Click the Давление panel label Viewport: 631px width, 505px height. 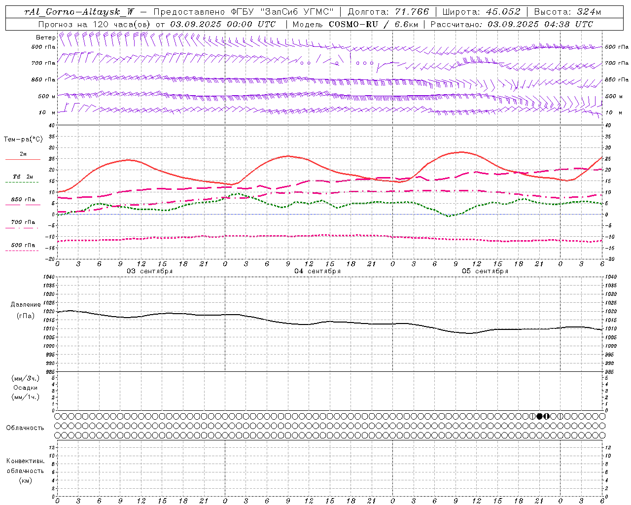coord(26,305)
